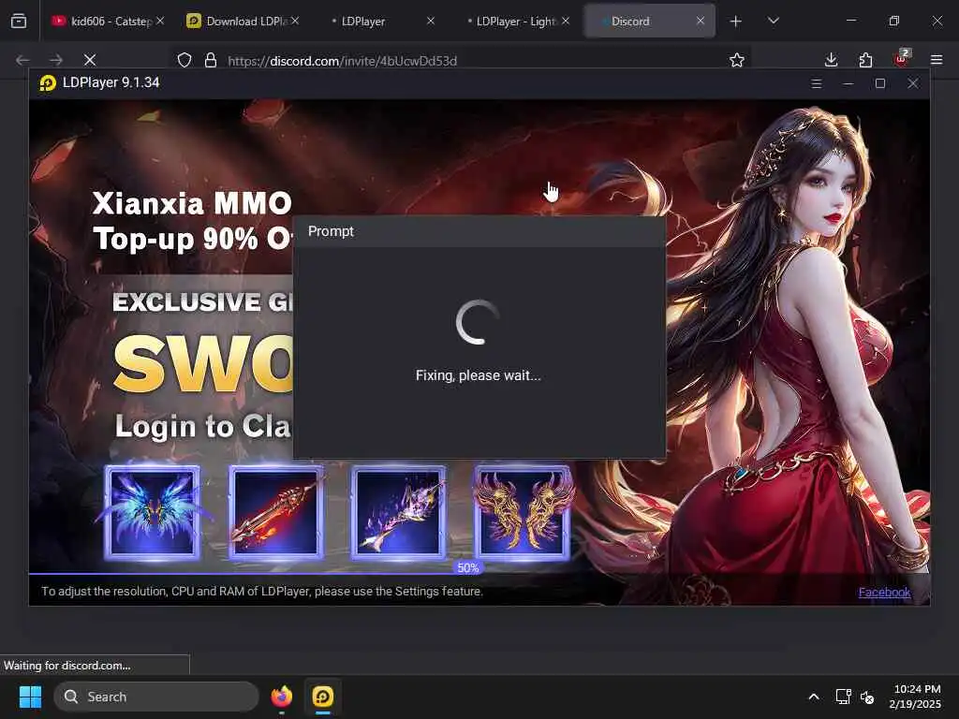Viewport: 959px width, 719px height.
Task: Close the LDPlayer window
Action: coord(912,83)
